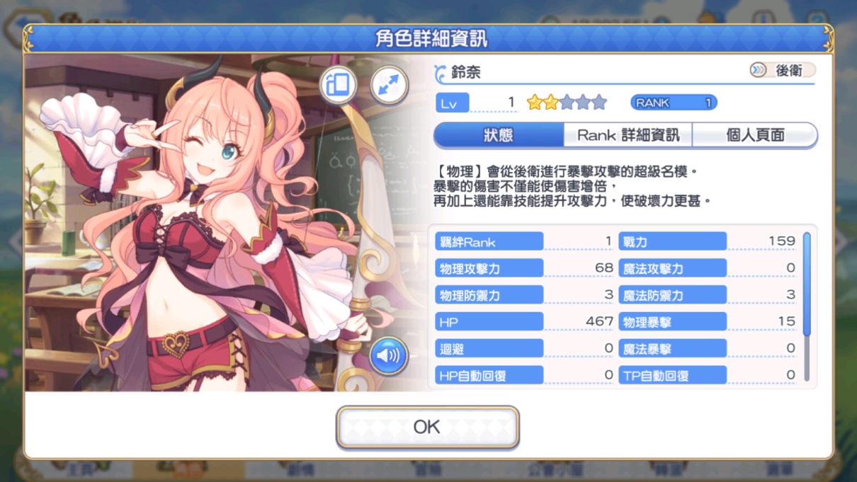
Task: Click the stats list scrollbar
Action: (807, 306)
